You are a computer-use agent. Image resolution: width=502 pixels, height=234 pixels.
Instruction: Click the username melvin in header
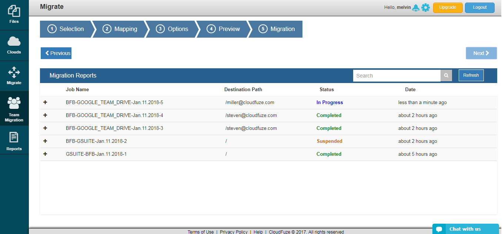(x=404, y=7)
